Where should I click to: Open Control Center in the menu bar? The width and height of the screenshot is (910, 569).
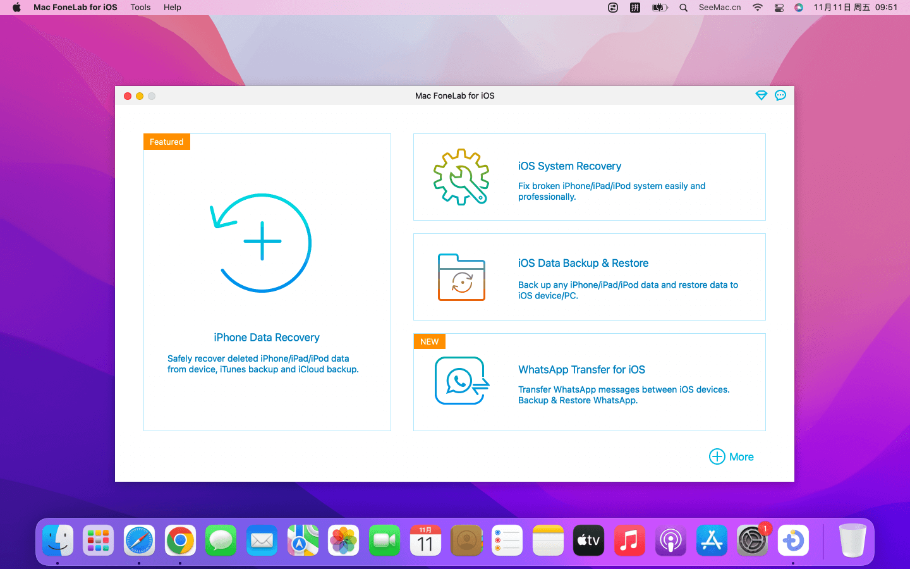tap(779, 8)
